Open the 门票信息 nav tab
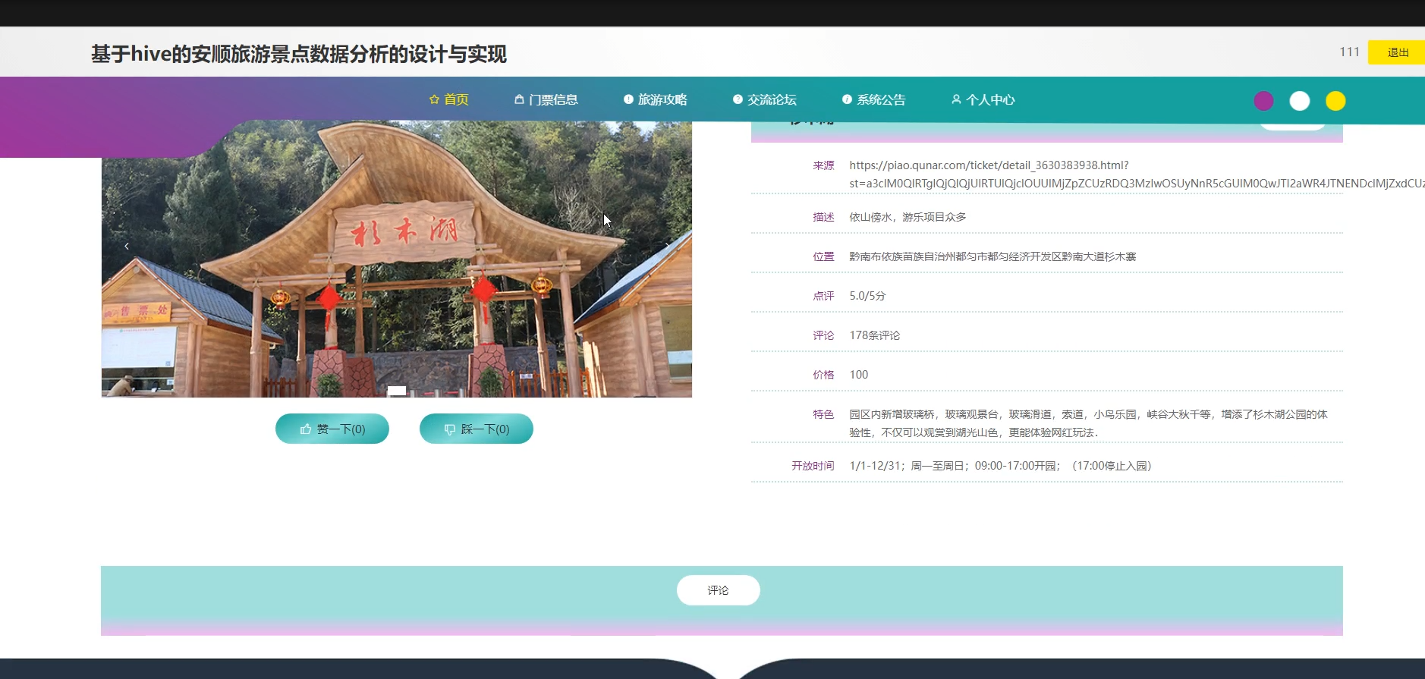Viewport: 1425px width, 679px height. [546, 99]
